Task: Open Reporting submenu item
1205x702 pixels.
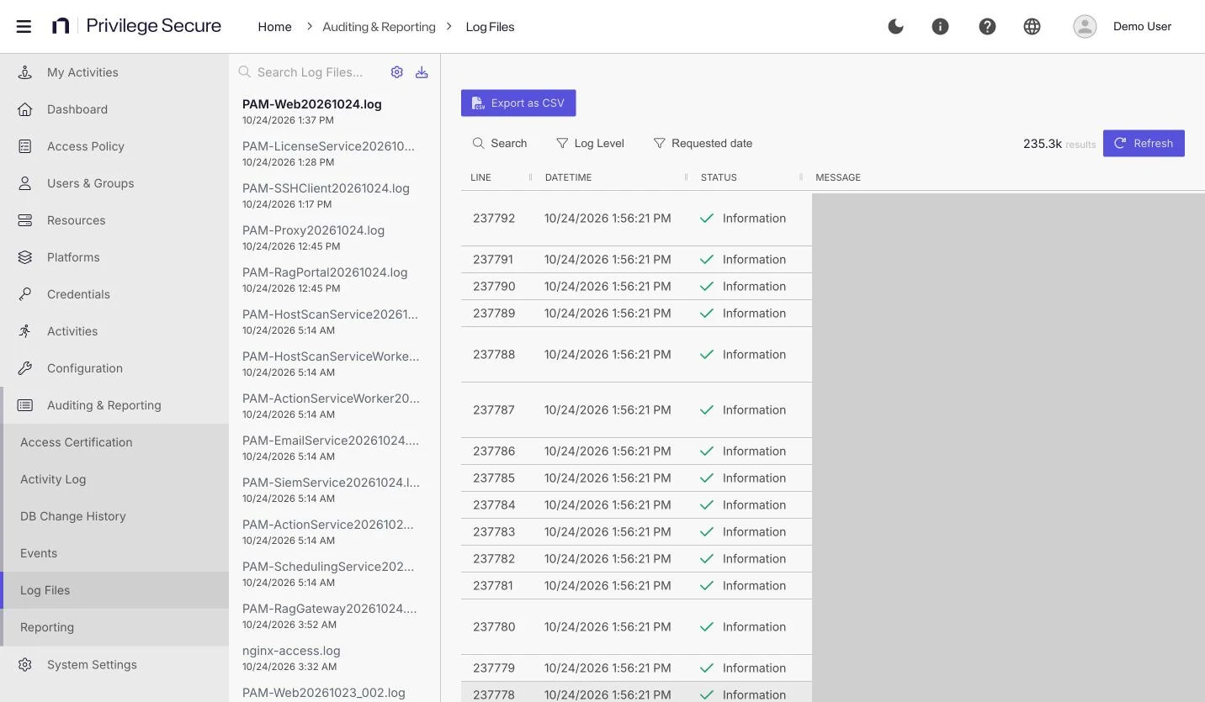Action: pos(114,627)
